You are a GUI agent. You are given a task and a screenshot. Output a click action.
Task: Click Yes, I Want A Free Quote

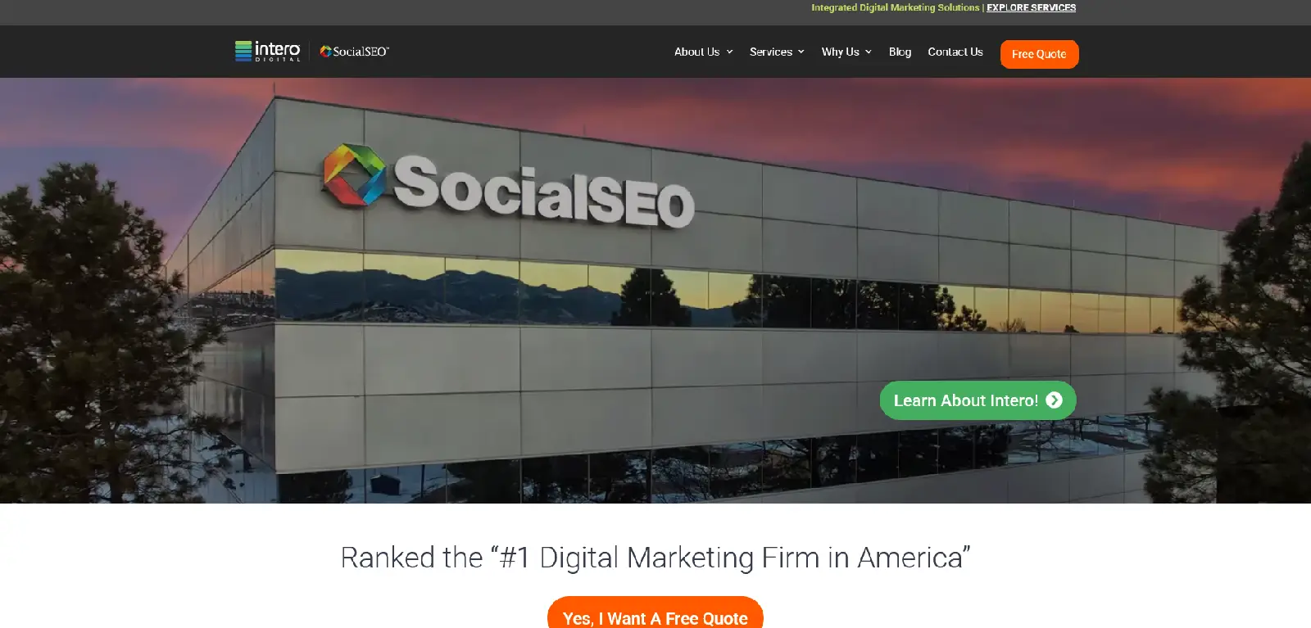tap(655, 614)
